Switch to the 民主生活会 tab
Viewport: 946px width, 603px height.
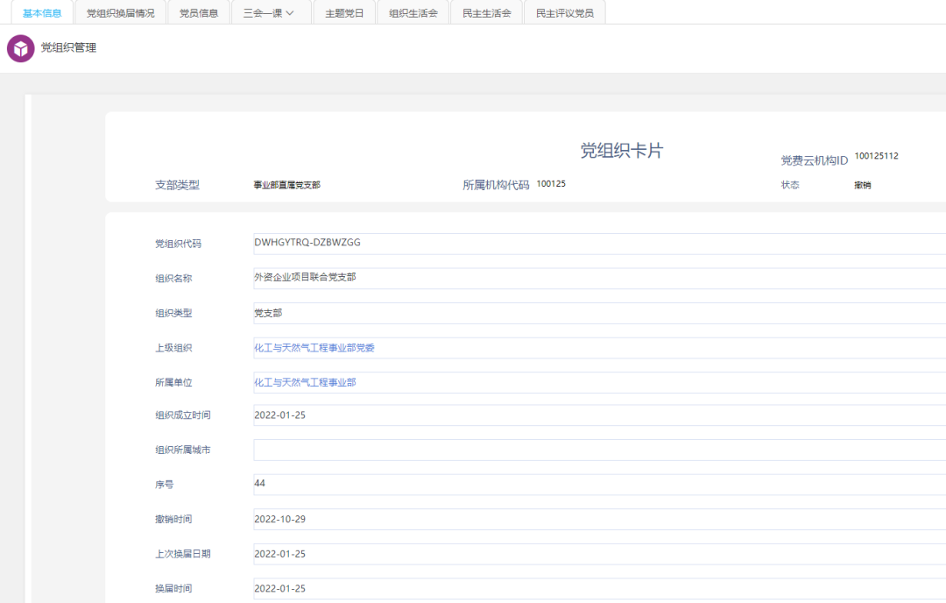coord(486,13)
